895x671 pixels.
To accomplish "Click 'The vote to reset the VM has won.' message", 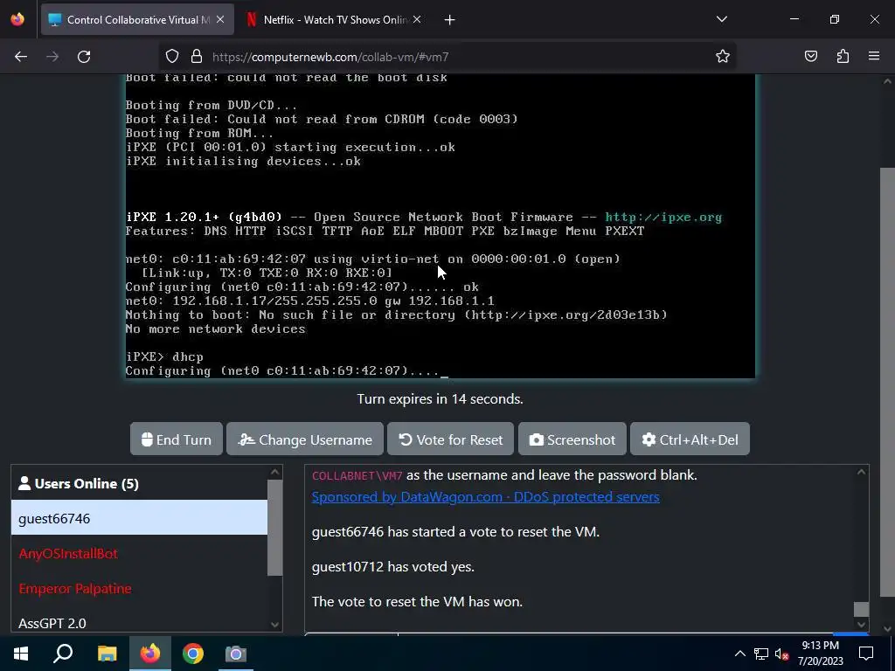I will click(x=417, y=601).
